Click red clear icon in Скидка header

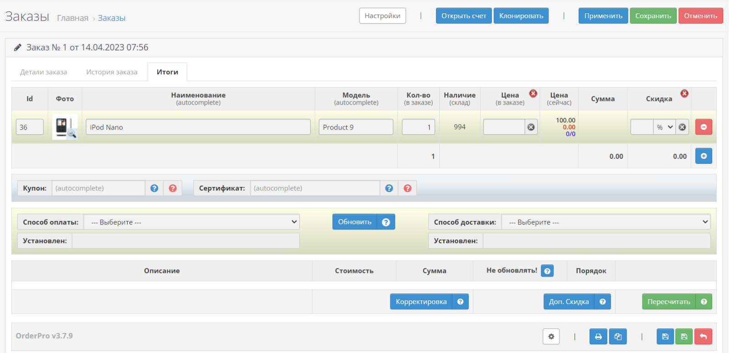click(684, 93)
